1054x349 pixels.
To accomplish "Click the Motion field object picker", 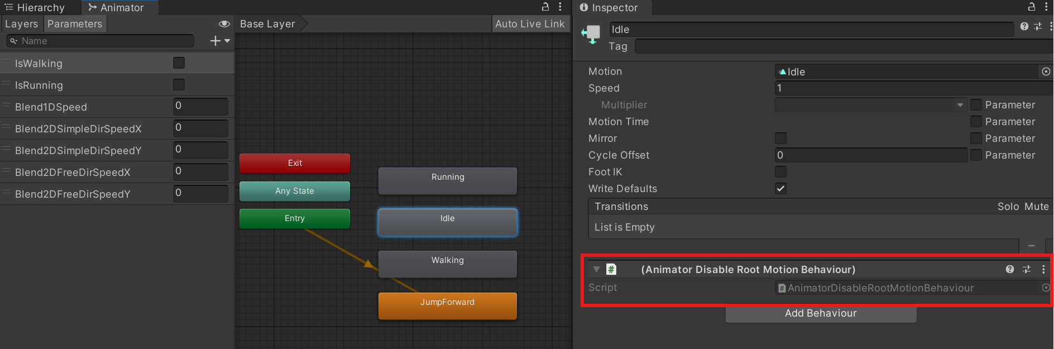I will pyautogui.click(x=1046, y=71).
